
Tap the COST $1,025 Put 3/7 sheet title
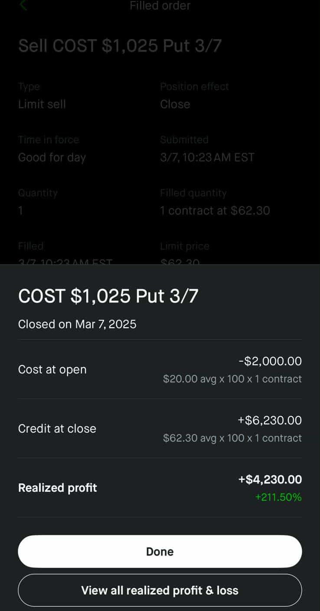(108, 296)
